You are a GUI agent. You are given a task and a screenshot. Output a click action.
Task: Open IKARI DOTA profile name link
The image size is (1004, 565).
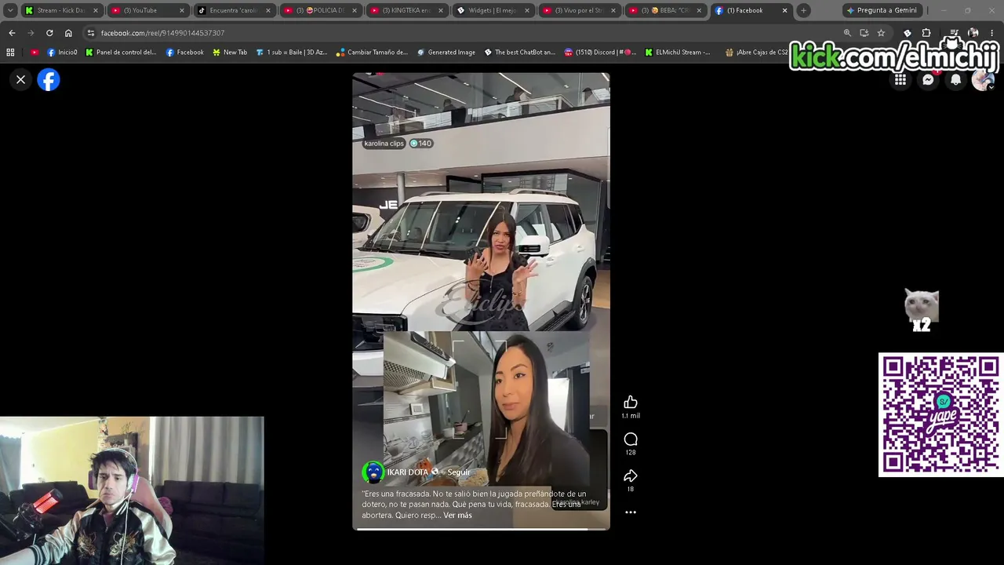coord(408,472)
